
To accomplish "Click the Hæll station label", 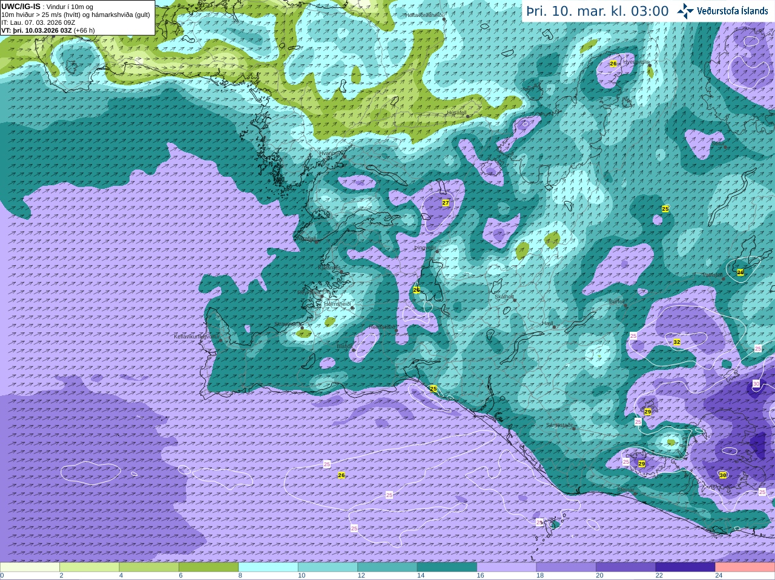I will [547, 323].
